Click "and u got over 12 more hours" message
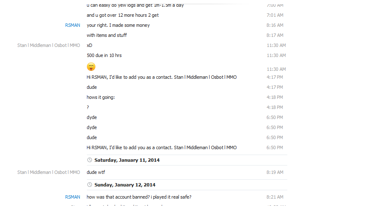373x207 pixels. click(x=123, y=15)
